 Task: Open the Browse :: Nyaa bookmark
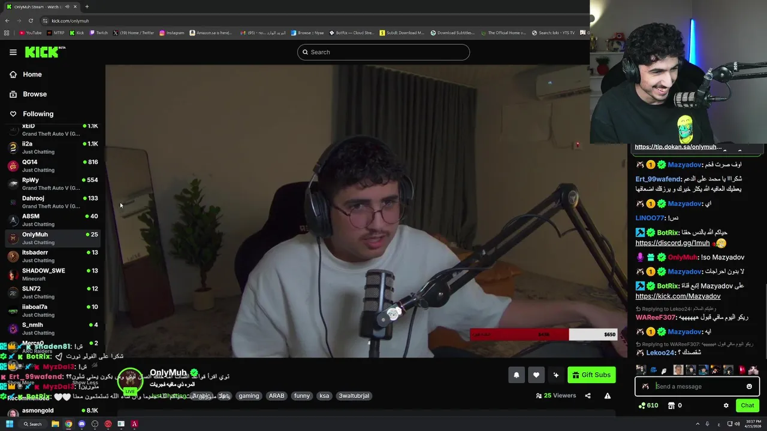(x=307, y=33)
